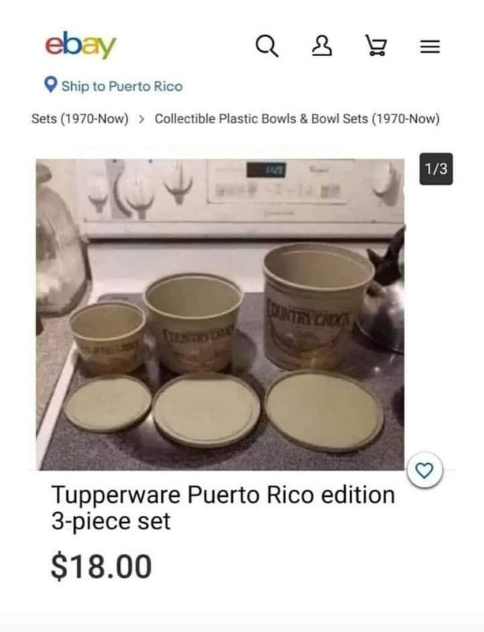Tap the largest Country Crock tub in the photo

pos(317,307)
